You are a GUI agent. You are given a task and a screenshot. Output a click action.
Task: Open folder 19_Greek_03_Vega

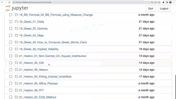(31, 35)
